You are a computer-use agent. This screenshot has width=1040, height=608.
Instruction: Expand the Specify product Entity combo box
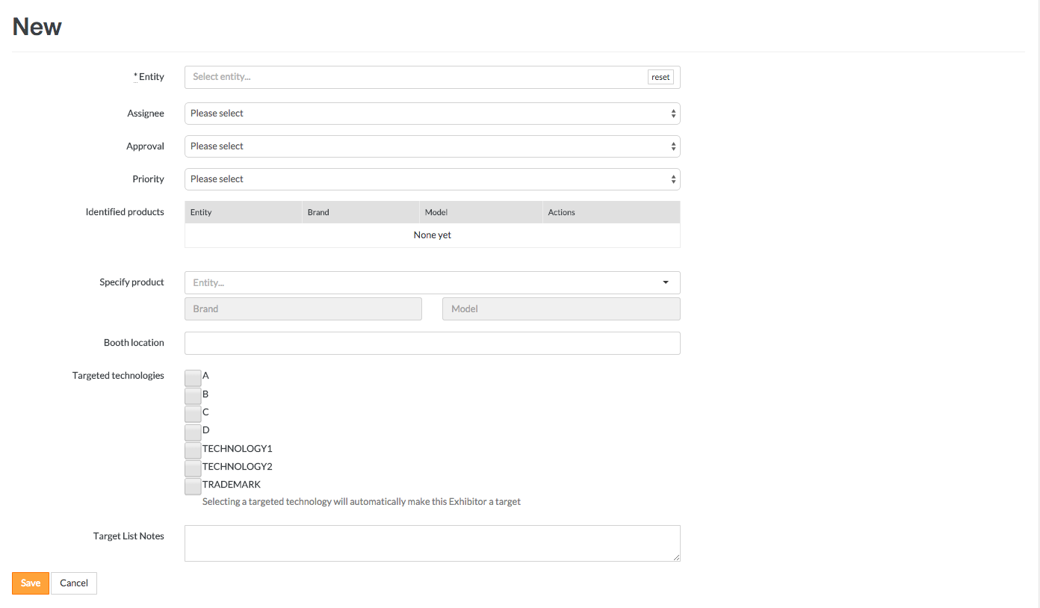point(432,282)
